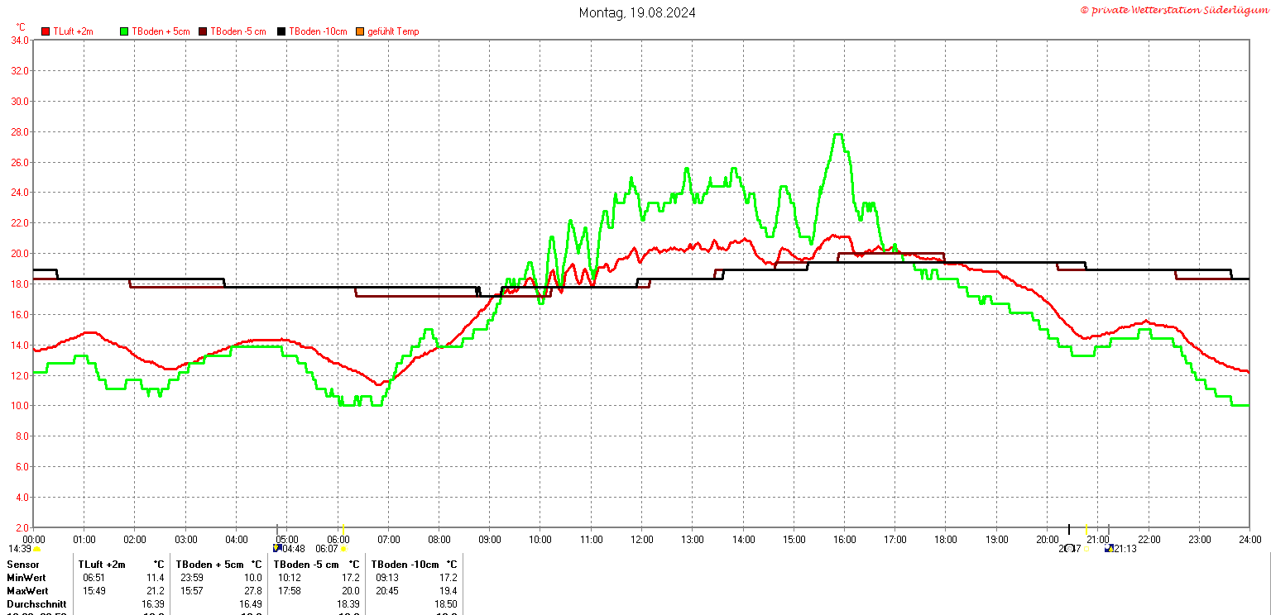
Task: Click the blue twilight icon beside 04:48
Action: (x=277, y=548)
